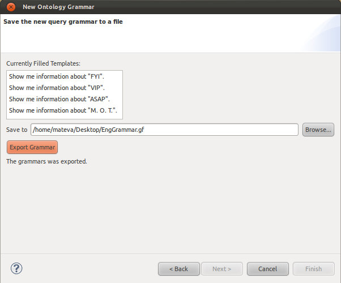Cancel the grammar wizard
Screen dimensions: 341x283
point(268,269)
